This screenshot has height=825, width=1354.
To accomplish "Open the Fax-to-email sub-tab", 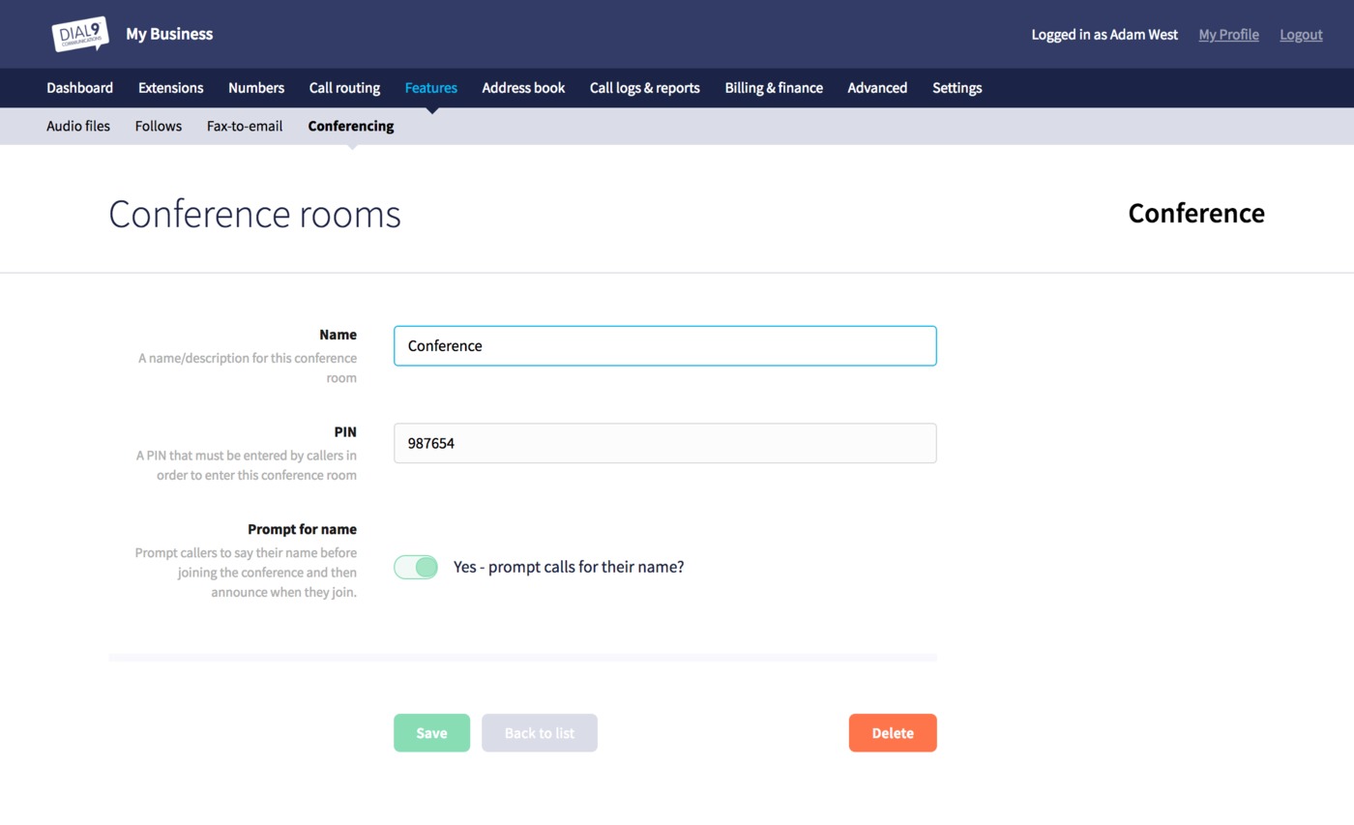I will pos(245,126).
